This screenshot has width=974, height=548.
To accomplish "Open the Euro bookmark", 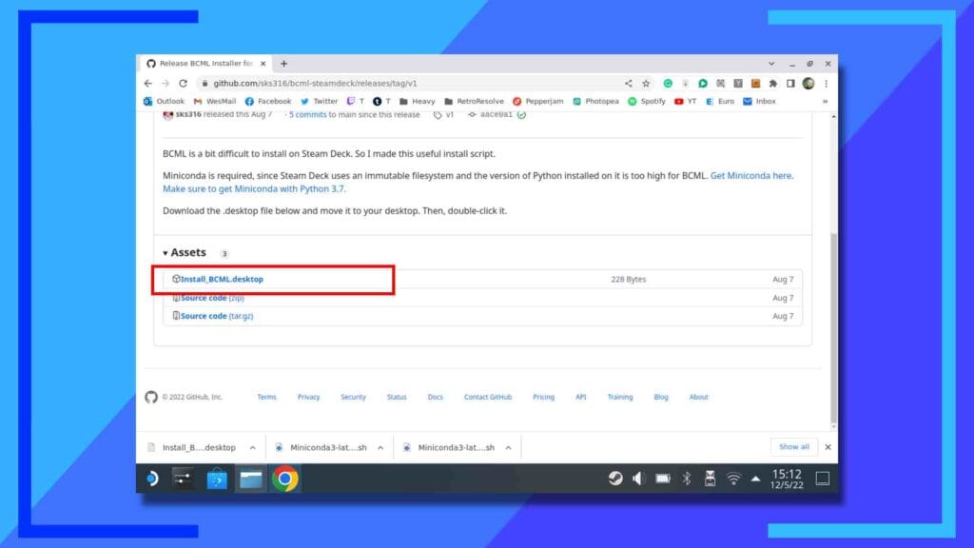I will (x=720, y=101).
